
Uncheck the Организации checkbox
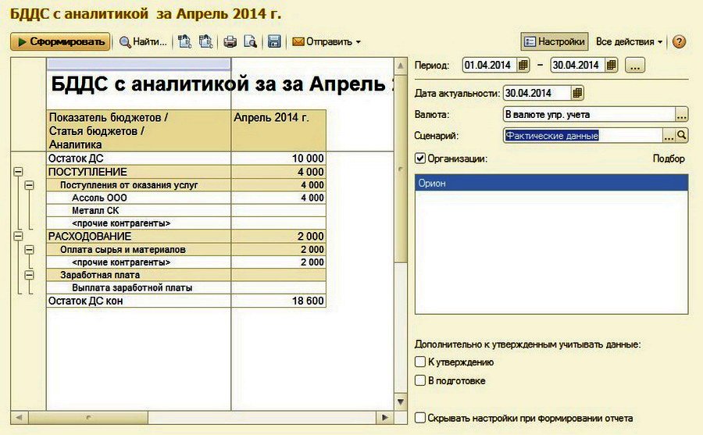(420, 159)
